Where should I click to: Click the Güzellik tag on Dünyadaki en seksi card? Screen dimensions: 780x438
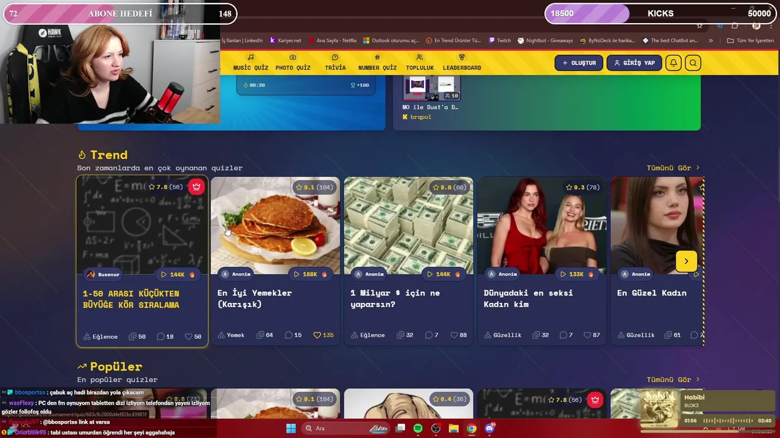click(503, 335)
